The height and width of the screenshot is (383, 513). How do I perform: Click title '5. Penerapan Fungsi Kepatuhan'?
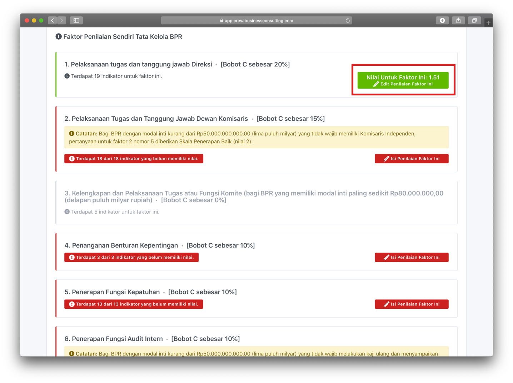(x=112, y=292)
